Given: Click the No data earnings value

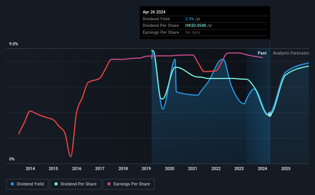Looking at the screenshot, I should pyautogui.click(x=193, y=32).
